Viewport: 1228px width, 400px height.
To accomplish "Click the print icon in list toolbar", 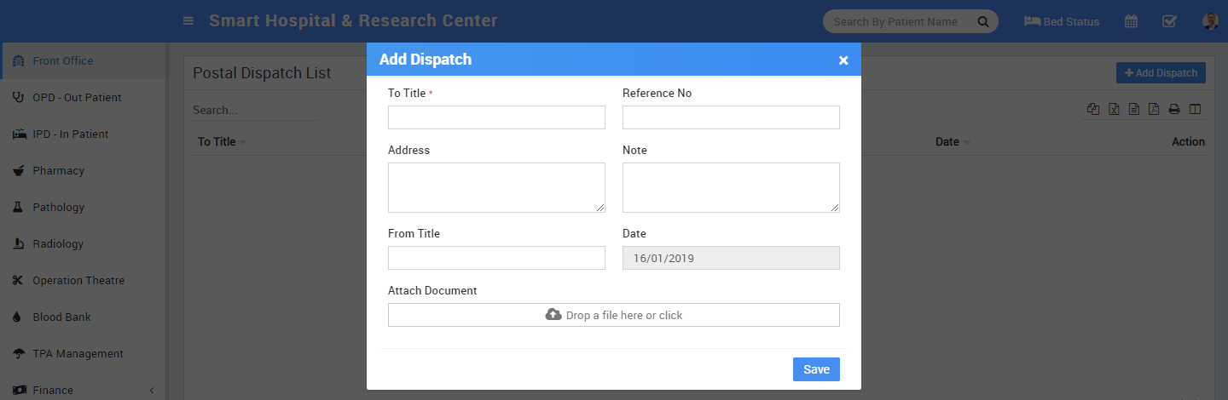I will 1174,109.
